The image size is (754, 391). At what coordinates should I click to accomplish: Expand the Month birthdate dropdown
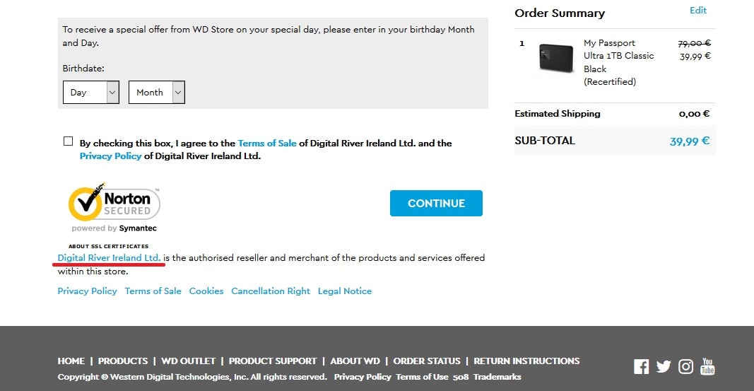[x=157, y=93]
